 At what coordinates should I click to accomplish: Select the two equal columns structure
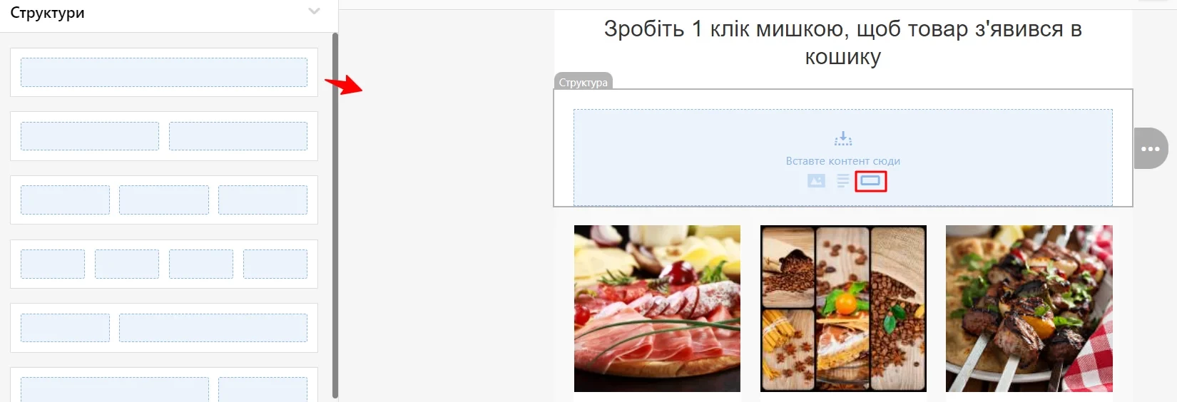[x=164, y=136]
